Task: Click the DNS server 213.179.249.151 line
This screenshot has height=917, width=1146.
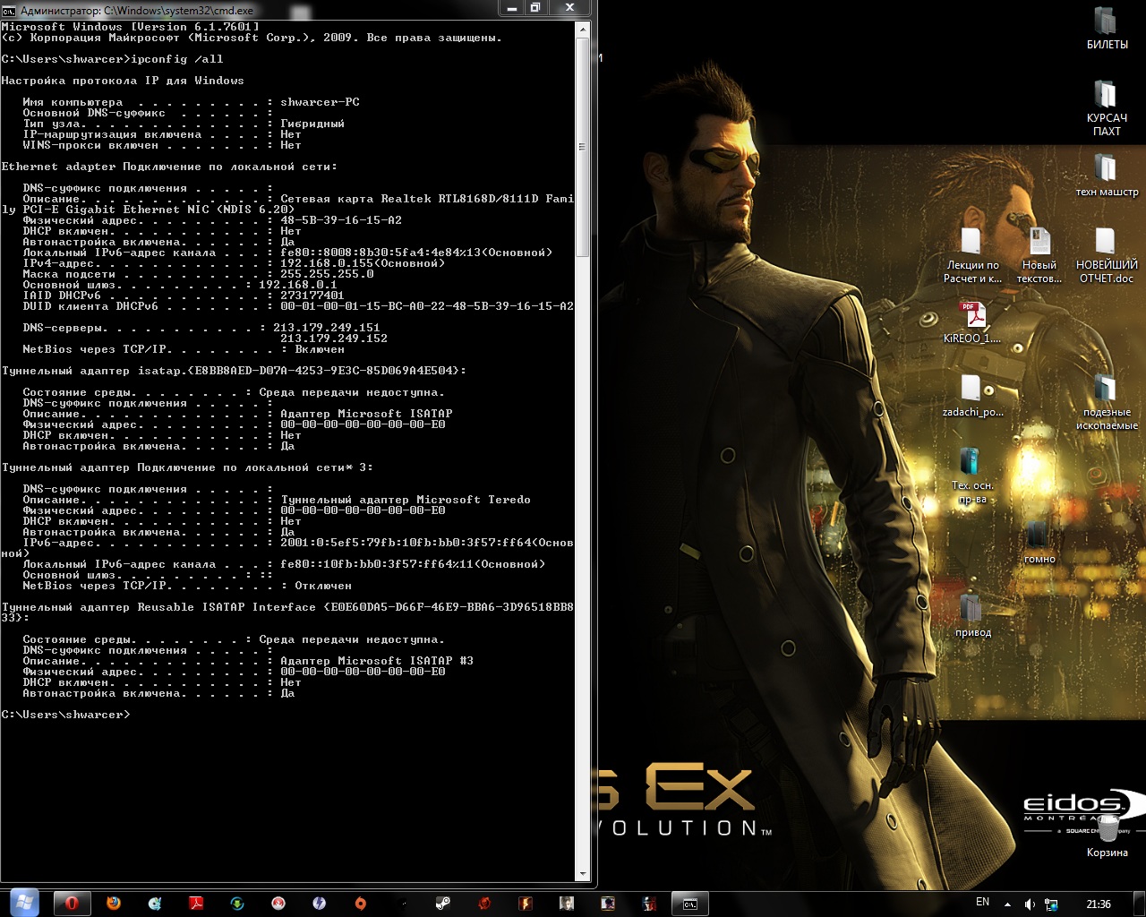Action: [x=327, y=328]
